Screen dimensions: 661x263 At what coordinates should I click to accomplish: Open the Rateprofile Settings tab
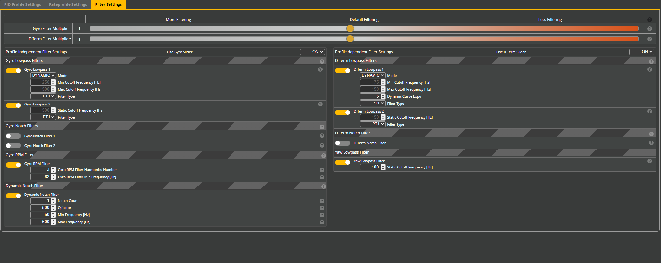(68, 5)
